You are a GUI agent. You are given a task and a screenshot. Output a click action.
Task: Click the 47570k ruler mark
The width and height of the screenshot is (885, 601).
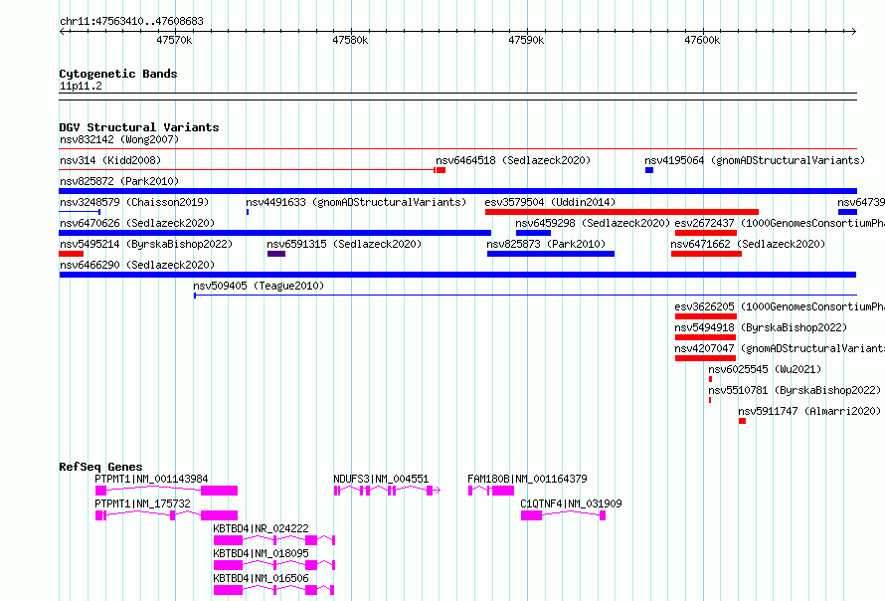pyautogui.click(x=174, y=40)
